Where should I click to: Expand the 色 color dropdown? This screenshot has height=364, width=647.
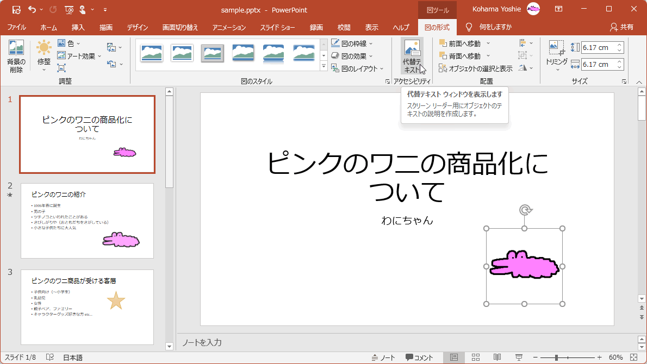click(69, 43)
